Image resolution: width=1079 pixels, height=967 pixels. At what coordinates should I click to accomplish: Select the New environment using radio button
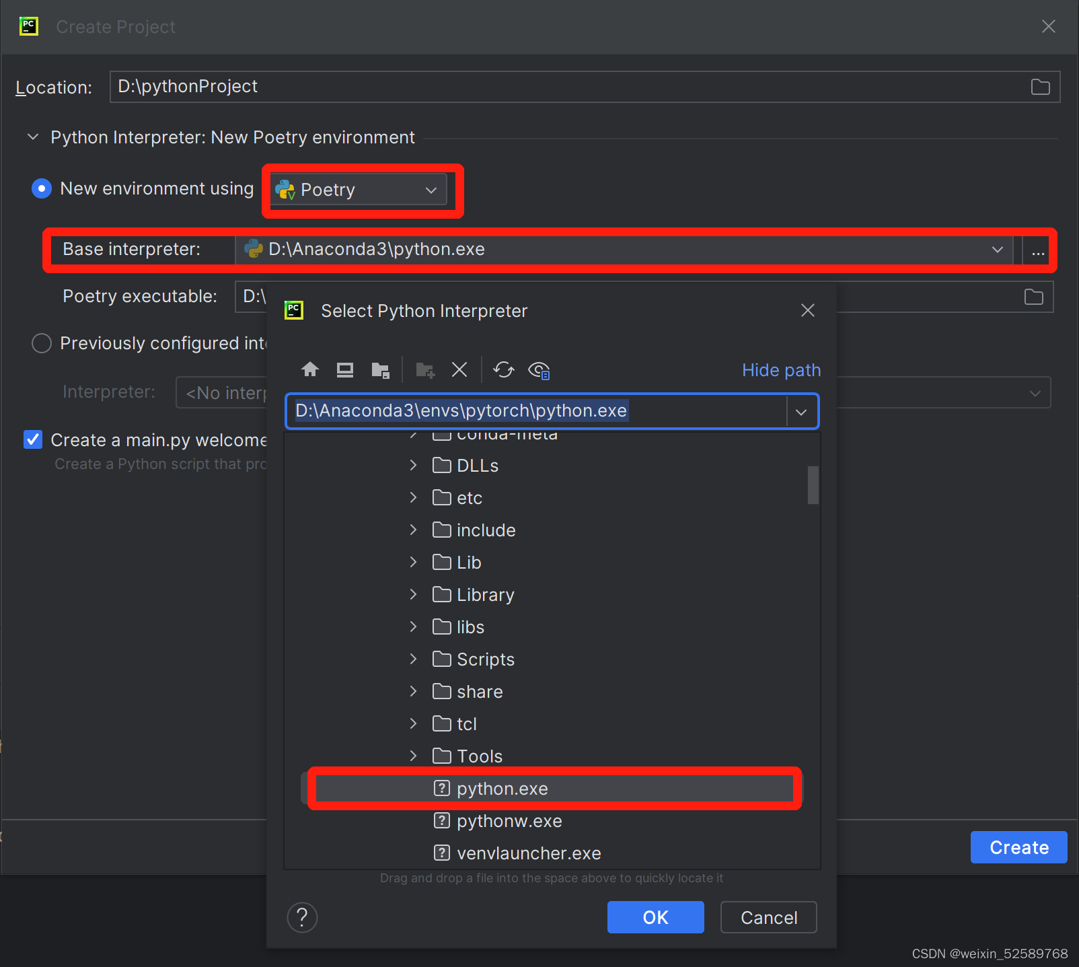[42, 188]
